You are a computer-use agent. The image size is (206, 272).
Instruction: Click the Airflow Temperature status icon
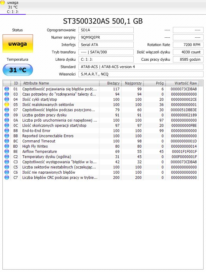tap(7, 151)
